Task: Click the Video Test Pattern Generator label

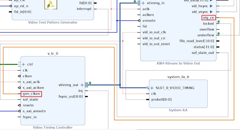Action: pyautogui.click(x=53, y=22)
